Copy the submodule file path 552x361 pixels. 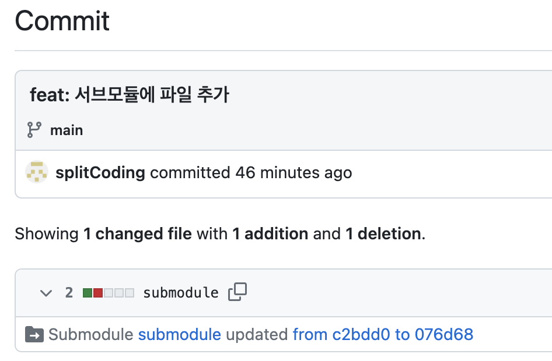(237, 292)
